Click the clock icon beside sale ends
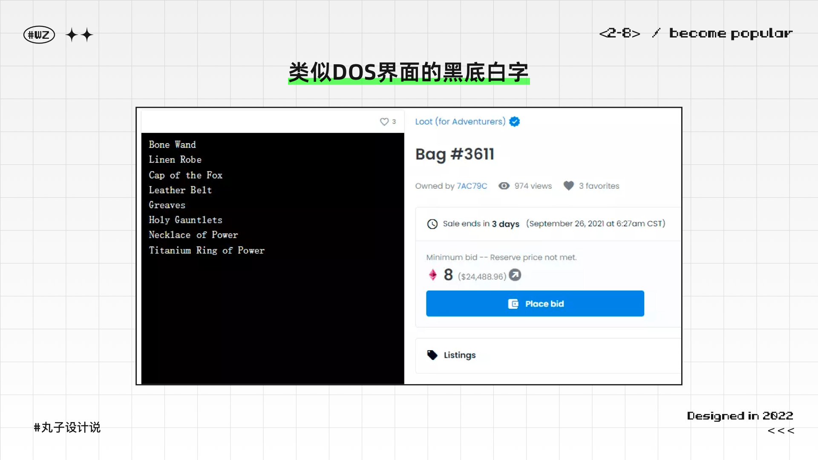Viewport: 818px width, 460px height. coord(432,224)
